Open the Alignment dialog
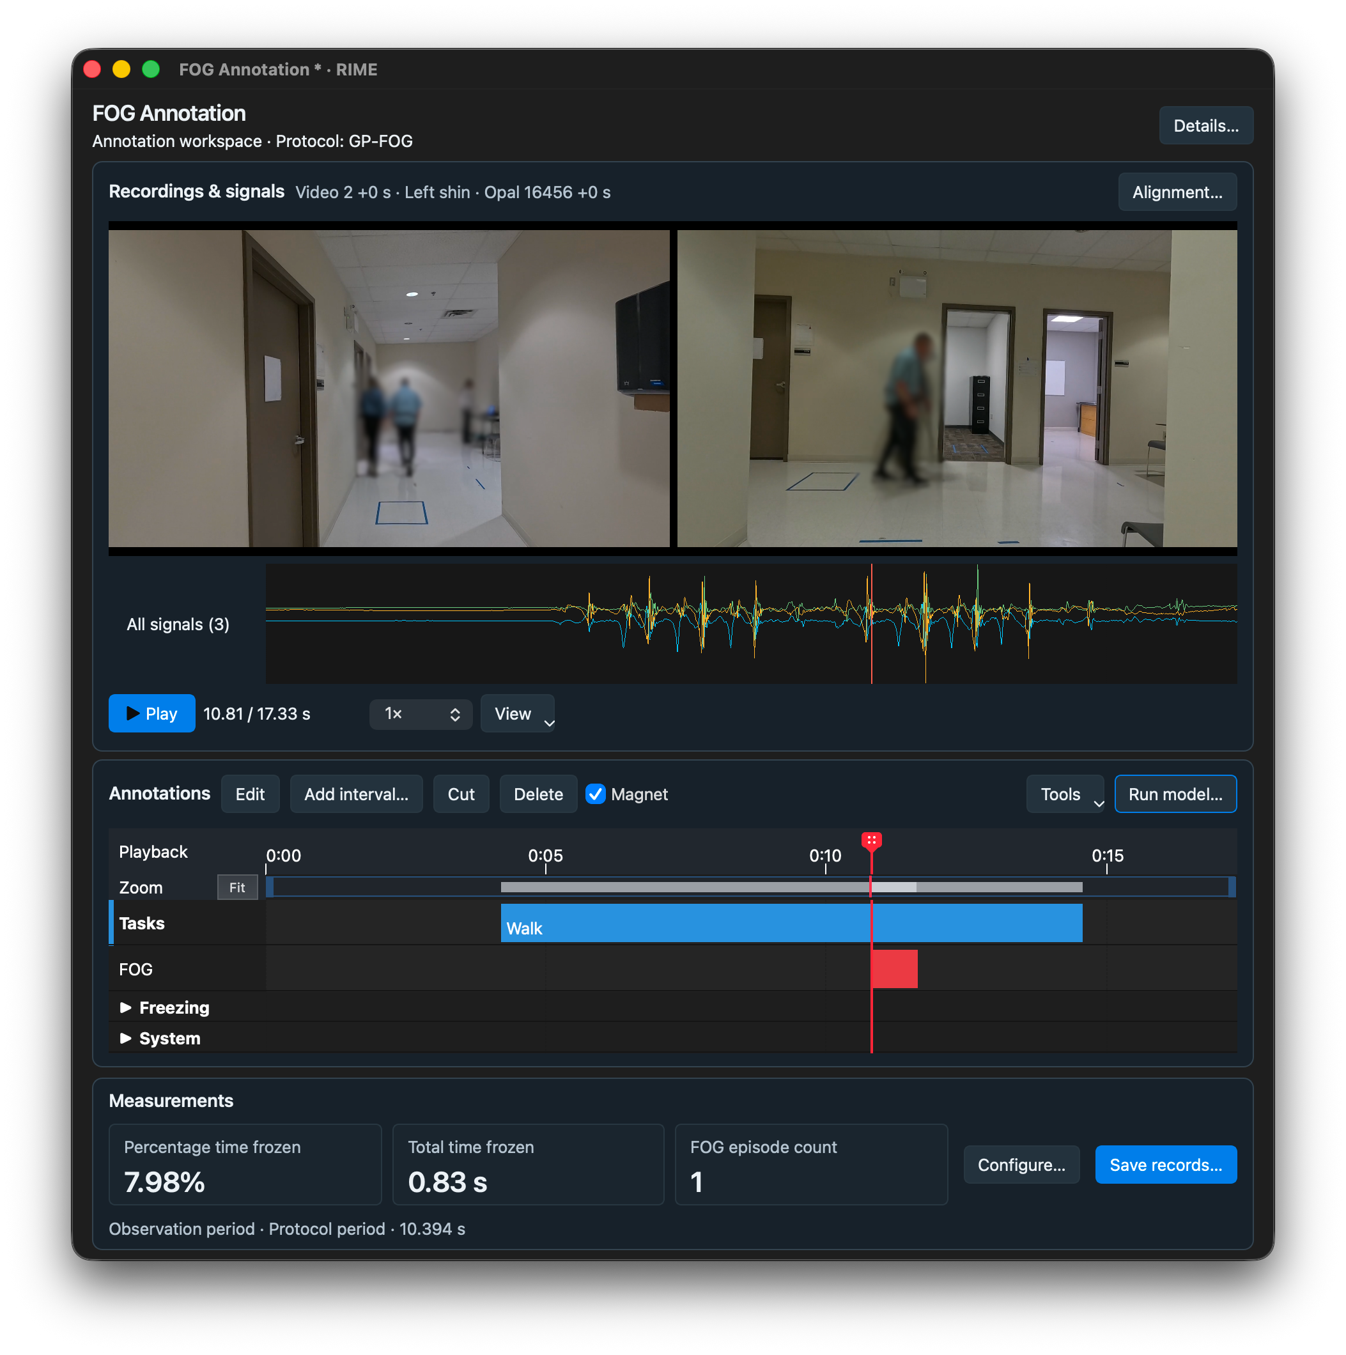 click(x=1177, y=192)
